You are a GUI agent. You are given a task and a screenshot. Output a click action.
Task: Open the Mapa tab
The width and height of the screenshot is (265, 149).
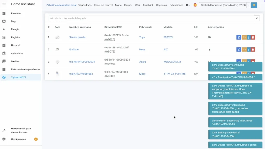(x=118, y=5)
